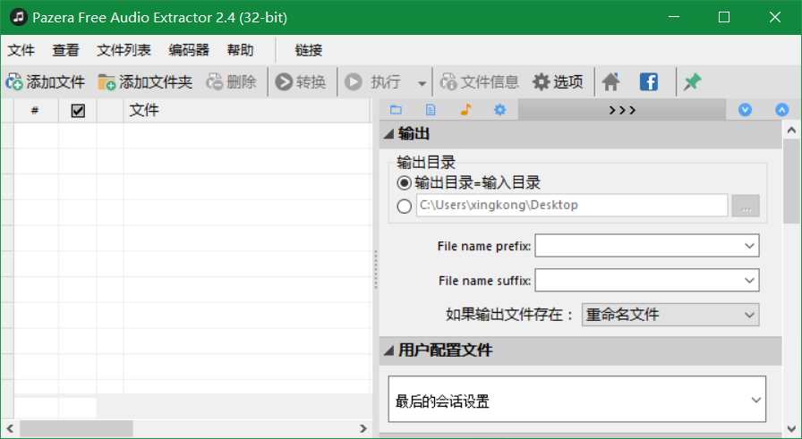
Task: Click the blue circular up arrow collapse-all icon
Action: pyautogui.click(x=782, y=109)
